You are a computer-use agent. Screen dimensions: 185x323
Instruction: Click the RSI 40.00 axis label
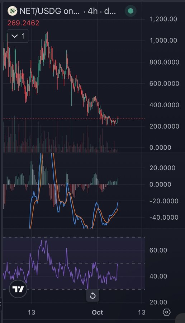pos(158,276)
